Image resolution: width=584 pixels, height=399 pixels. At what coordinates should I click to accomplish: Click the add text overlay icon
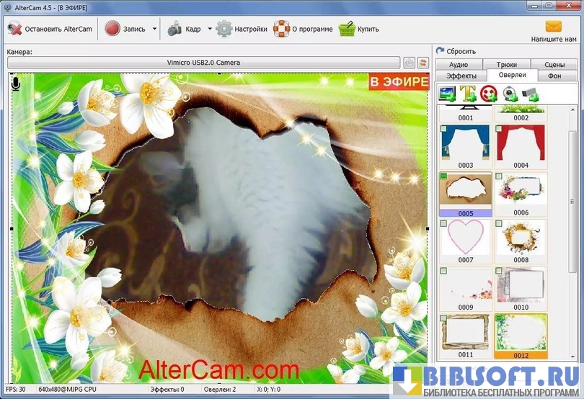point(468,93)
